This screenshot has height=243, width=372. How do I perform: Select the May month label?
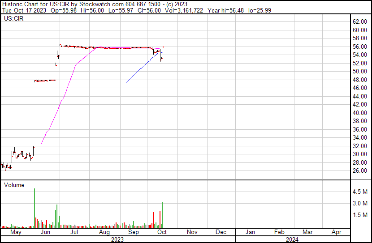point(16,232)
